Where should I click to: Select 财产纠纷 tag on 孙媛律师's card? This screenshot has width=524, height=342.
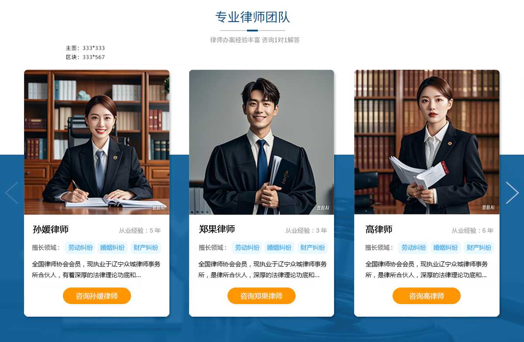tap(146, 247)
